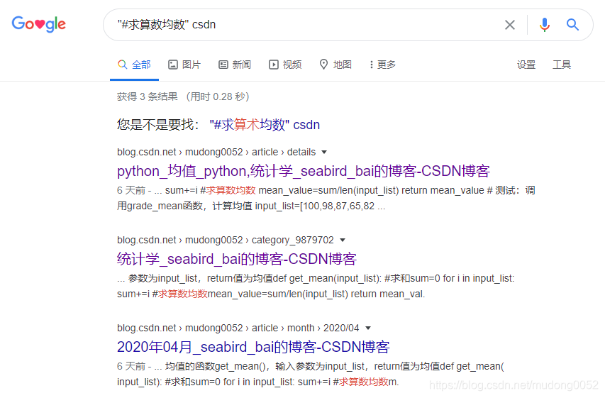Click the blue magnifier search button

pyautogui.click(x=572, y=25)
